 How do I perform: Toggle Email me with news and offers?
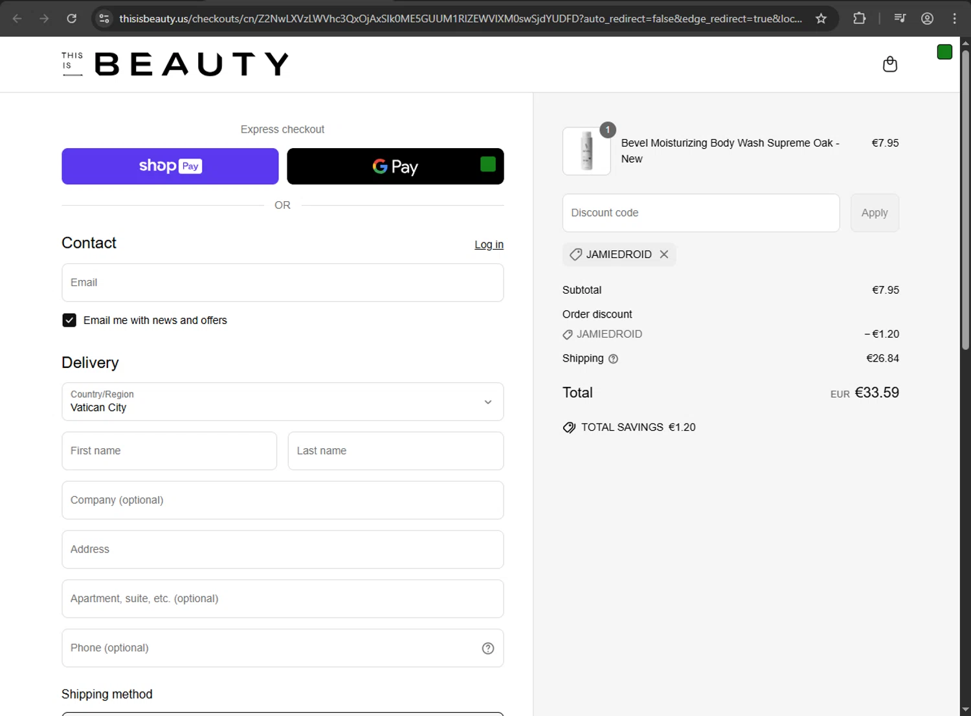(69, 320)
